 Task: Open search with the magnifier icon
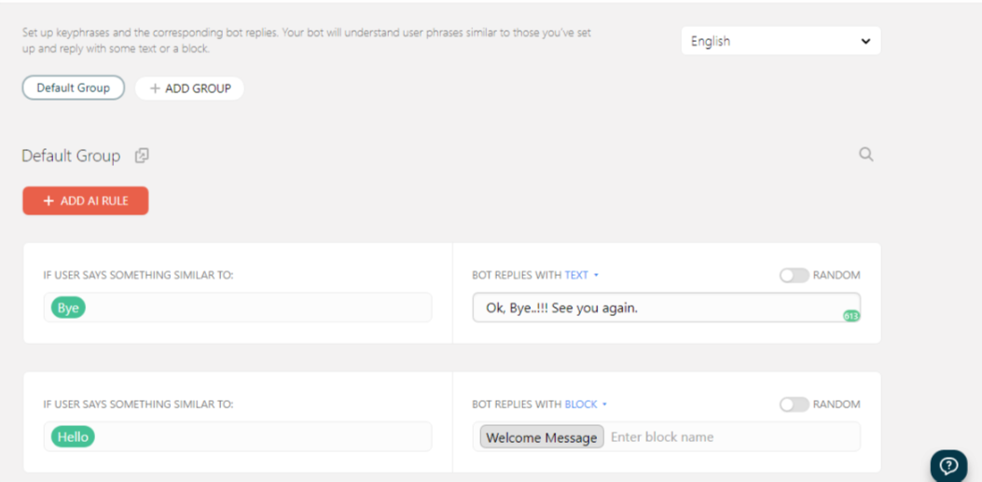(865, 155)
